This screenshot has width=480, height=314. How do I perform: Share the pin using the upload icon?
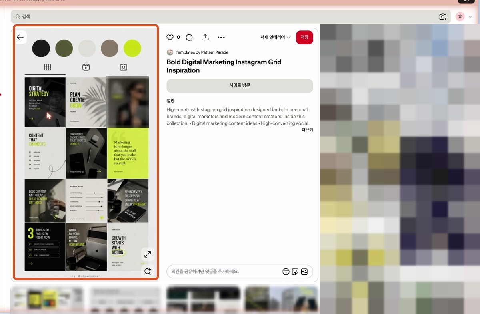(x=205, y=37)
